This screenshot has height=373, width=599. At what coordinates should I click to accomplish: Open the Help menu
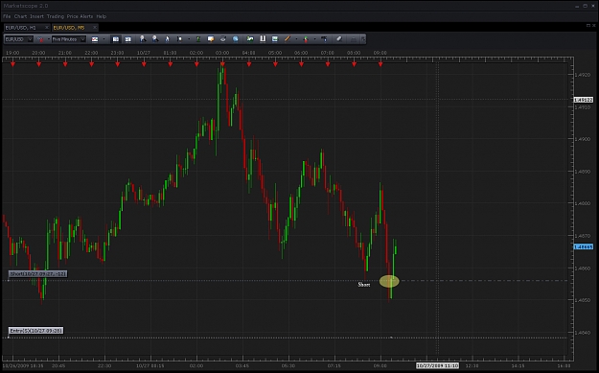(102, 16)
